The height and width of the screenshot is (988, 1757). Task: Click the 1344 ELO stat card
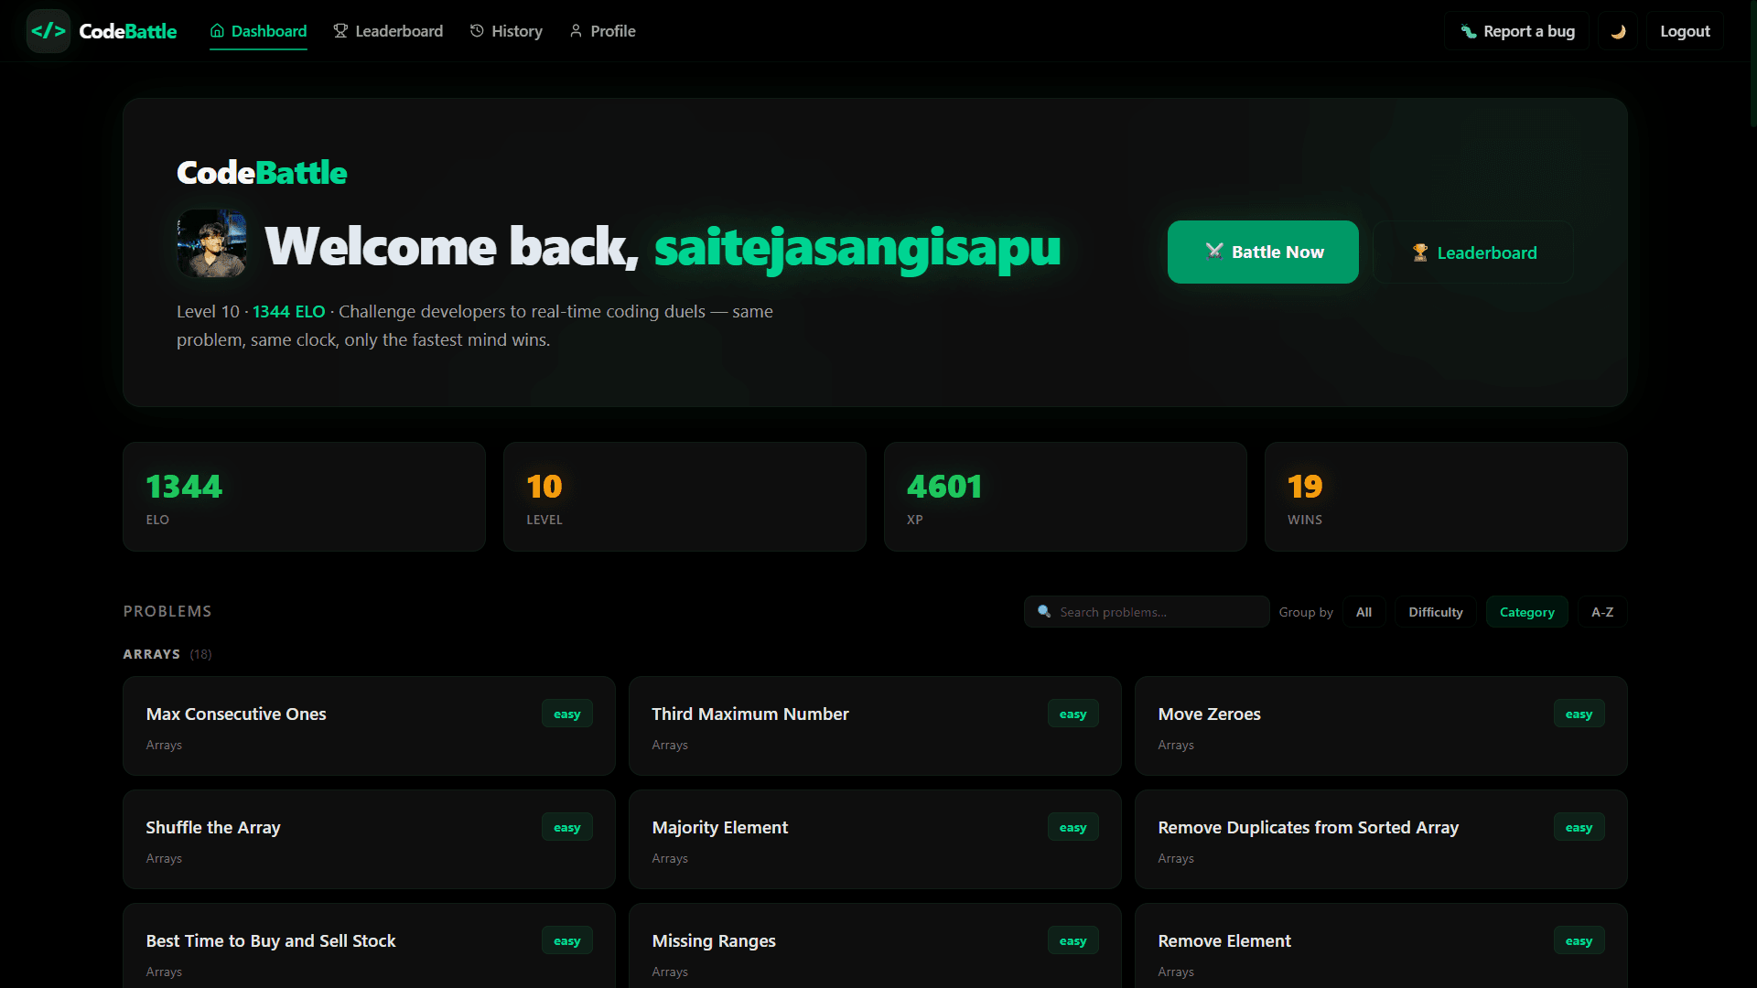[304, 497]
